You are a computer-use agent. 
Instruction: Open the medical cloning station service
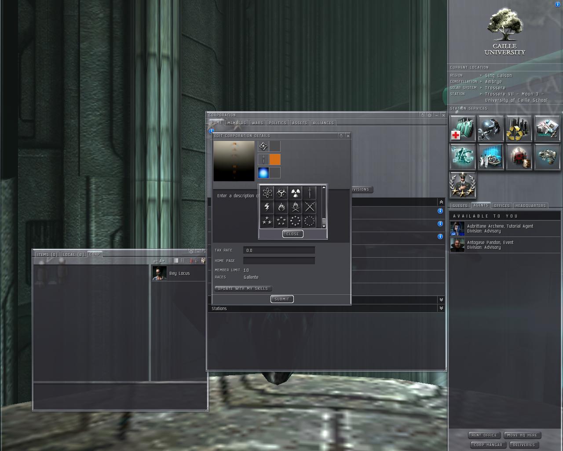coord(463,129)
